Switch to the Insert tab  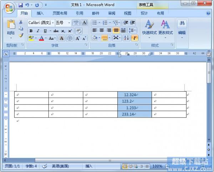pyautogui.click(x=40, y=13)
